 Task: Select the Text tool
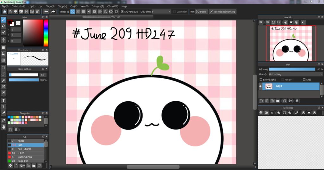point(3,100)
